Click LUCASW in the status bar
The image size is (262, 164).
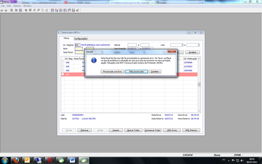click(x=188, y=155)
